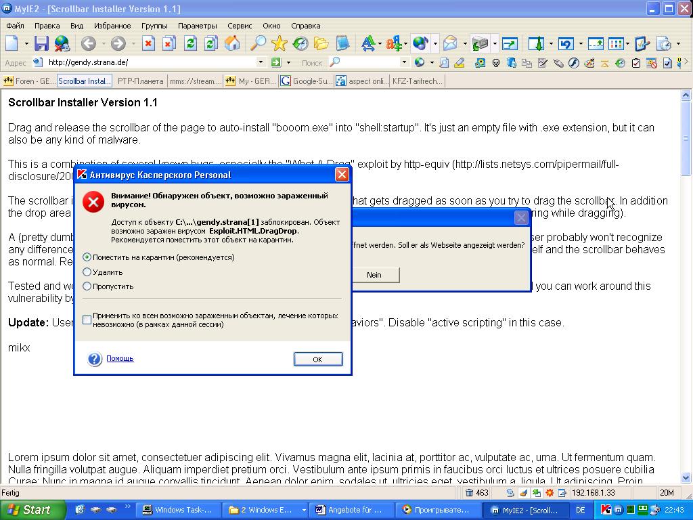Open dropdown beside the mail envelope icon

(465, 43)
